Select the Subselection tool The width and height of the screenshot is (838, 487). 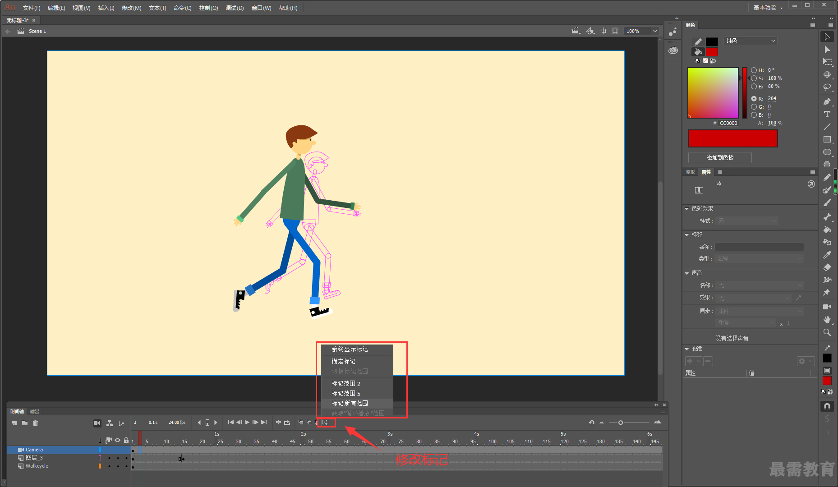827,49
